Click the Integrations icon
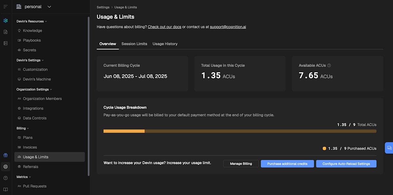This screenshot has height=195, width=393. point(19,108)
